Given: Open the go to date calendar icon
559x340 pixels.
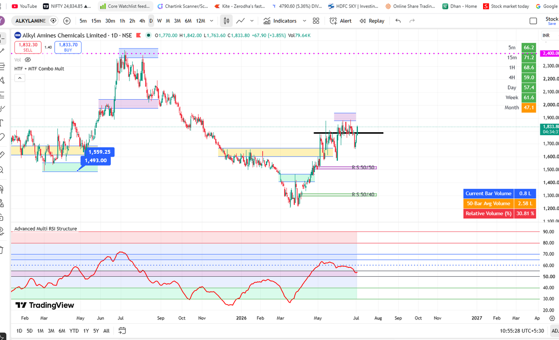Looking at the screenshot, I should (x=122, y=331).
